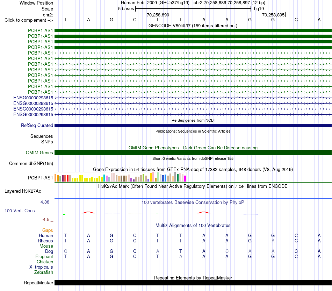Click the Mouse alignment row label
The height and width of the screenshot is (291, 332).
coord(46,246)
